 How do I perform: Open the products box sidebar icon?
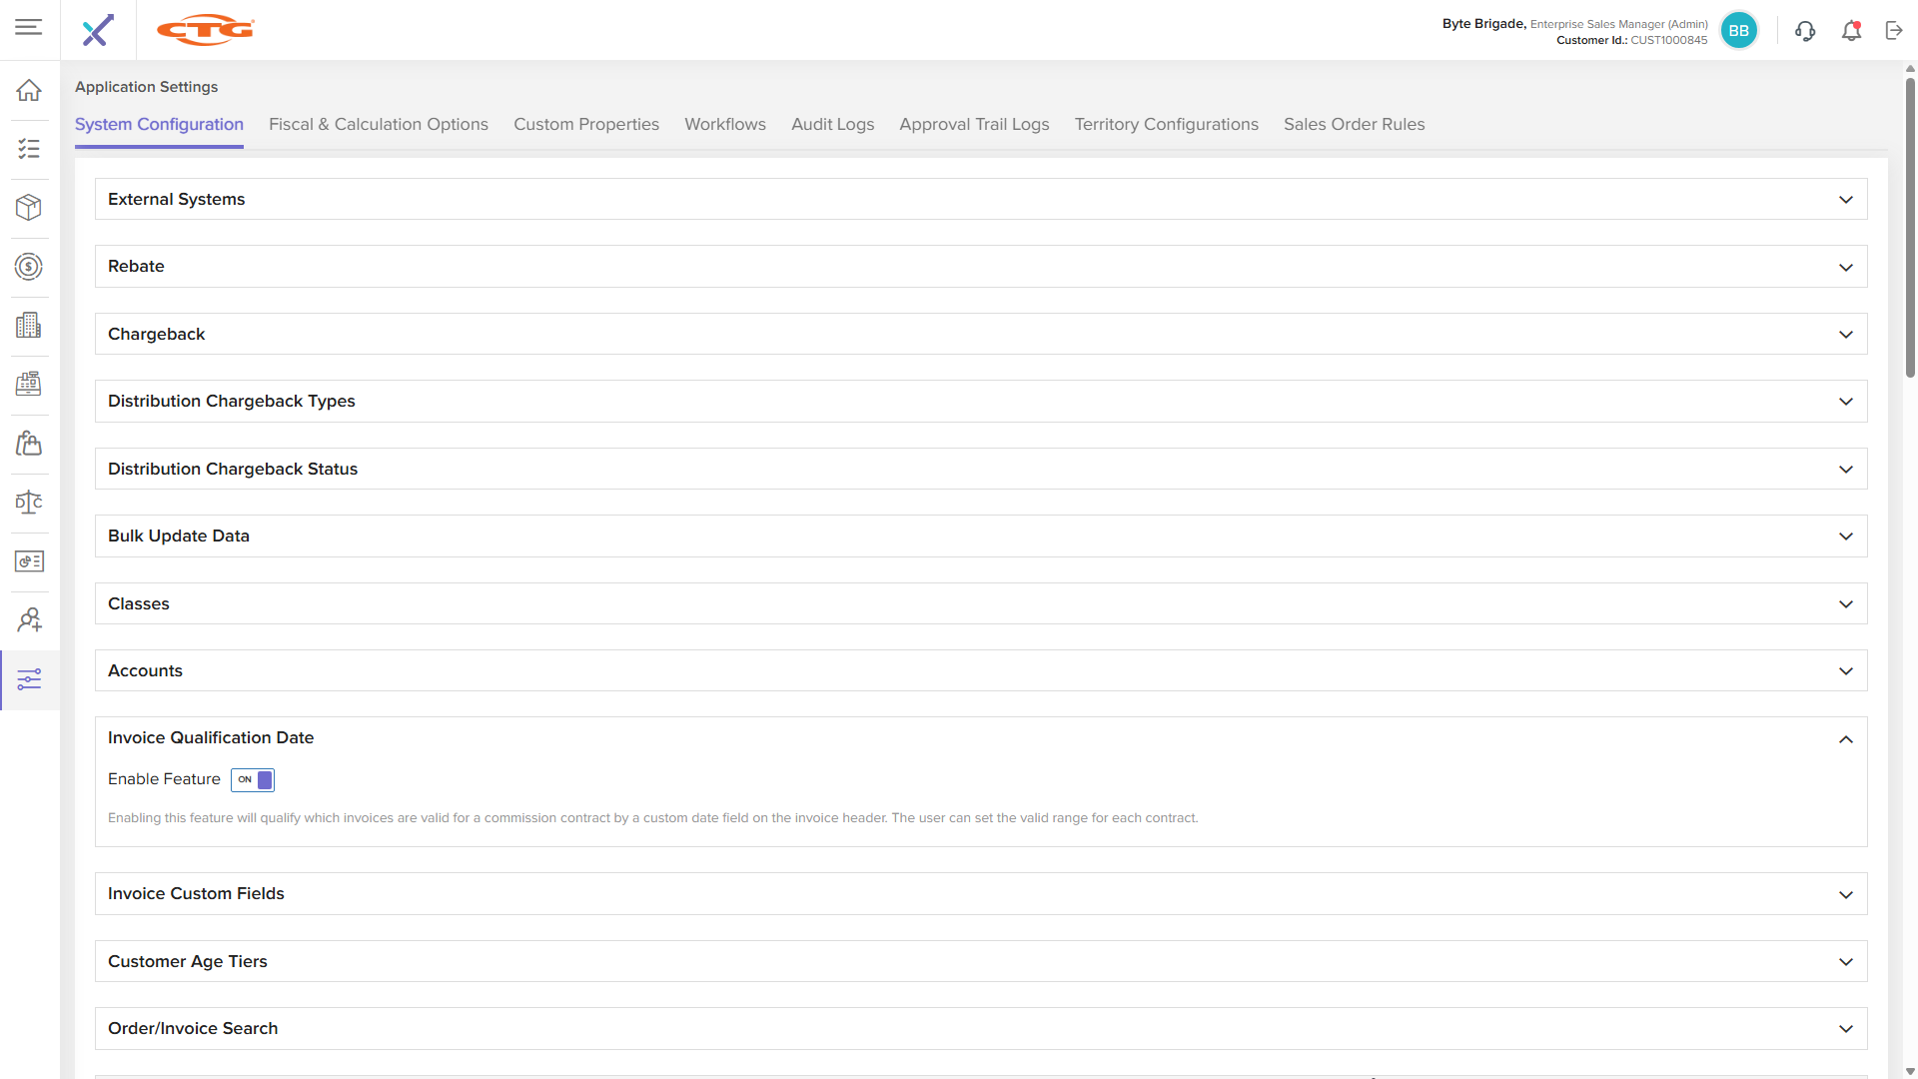click(x=29, y=208)
